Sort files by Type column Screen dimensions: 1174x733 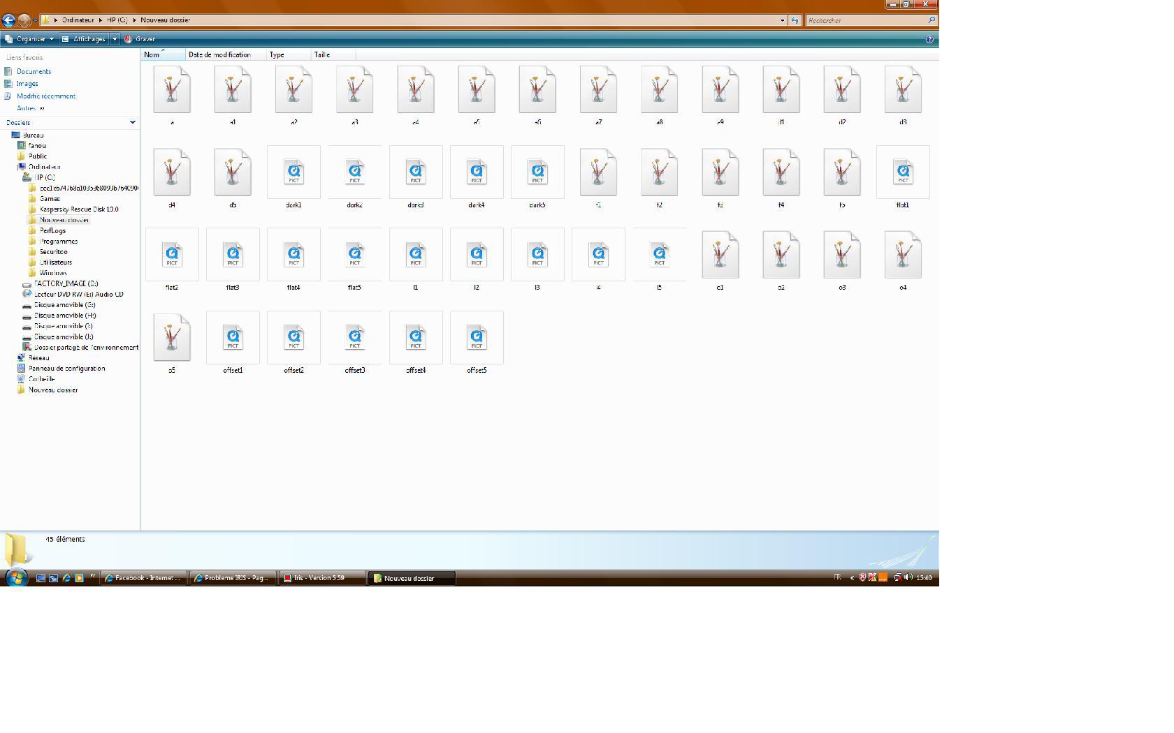(289, 54)
